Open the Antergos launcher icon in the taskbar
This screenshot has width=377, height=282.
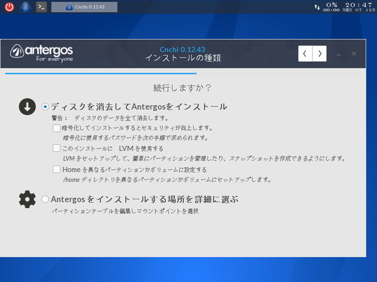pyautogui.click(x=25, y=7)
